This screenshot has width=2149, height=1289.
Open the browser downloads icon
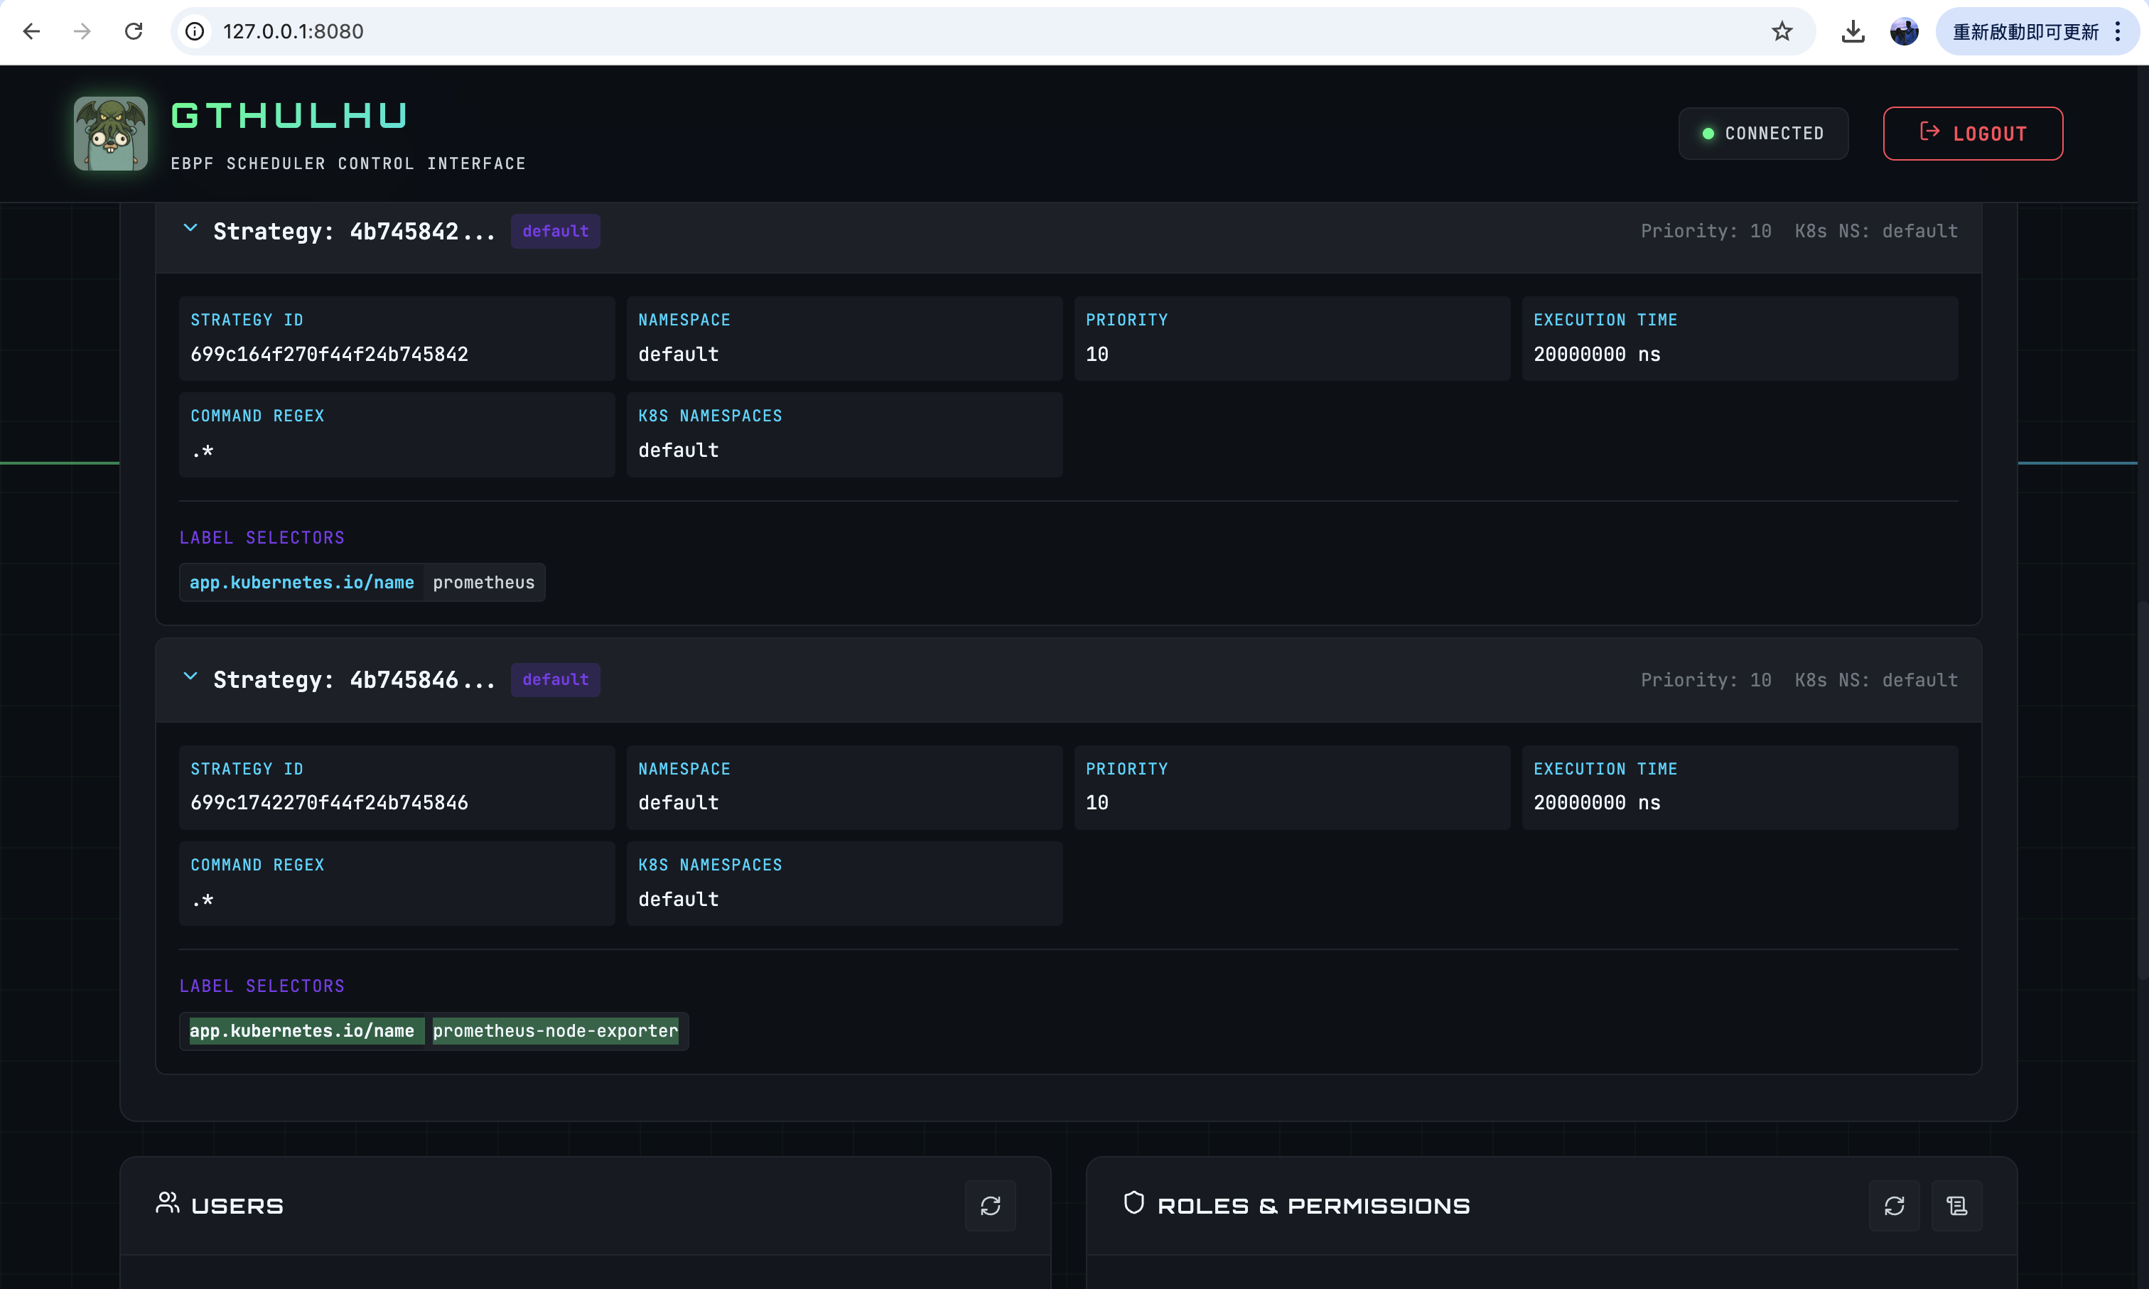(x=1853, y=32)
